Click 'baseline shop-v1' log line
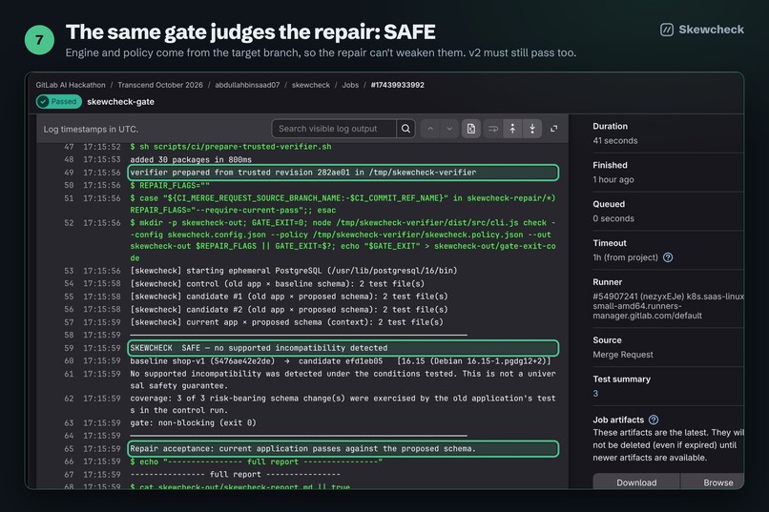 tap(340, 360)
